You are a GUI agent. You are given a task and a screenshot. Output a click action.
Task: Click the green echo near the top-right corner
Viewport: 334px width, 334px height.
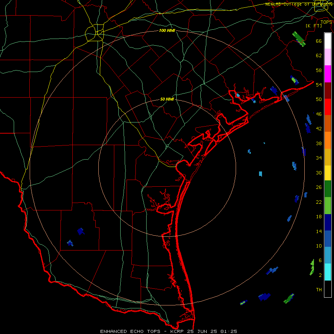coord(299,39)
